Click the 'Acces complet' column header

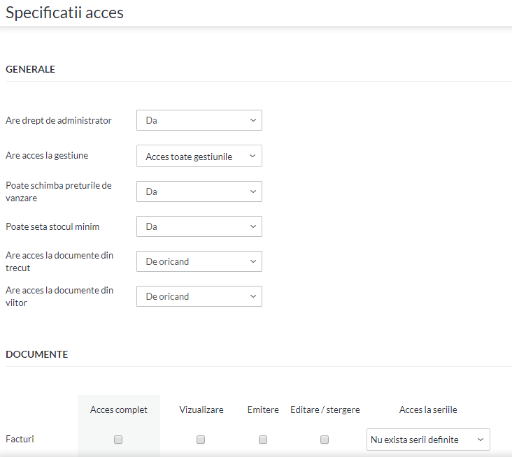pos(118,409)
